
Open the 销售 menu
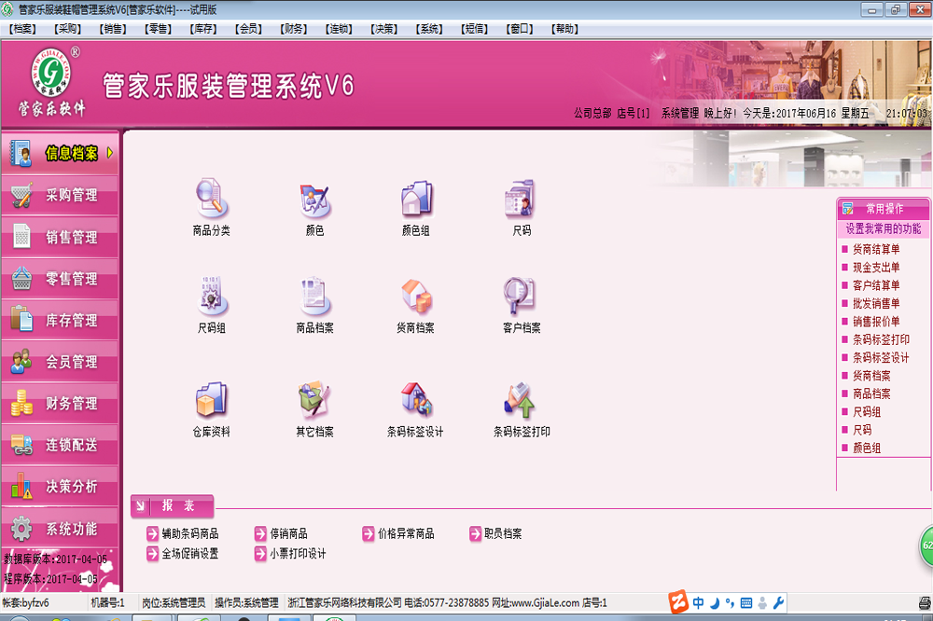(113, 29)
